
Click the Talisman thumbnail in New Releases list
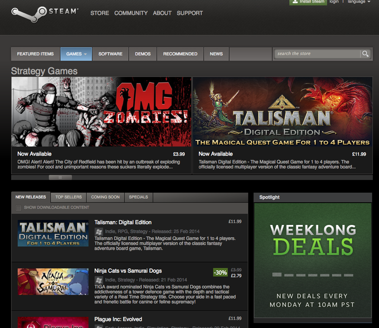[53, 233]
